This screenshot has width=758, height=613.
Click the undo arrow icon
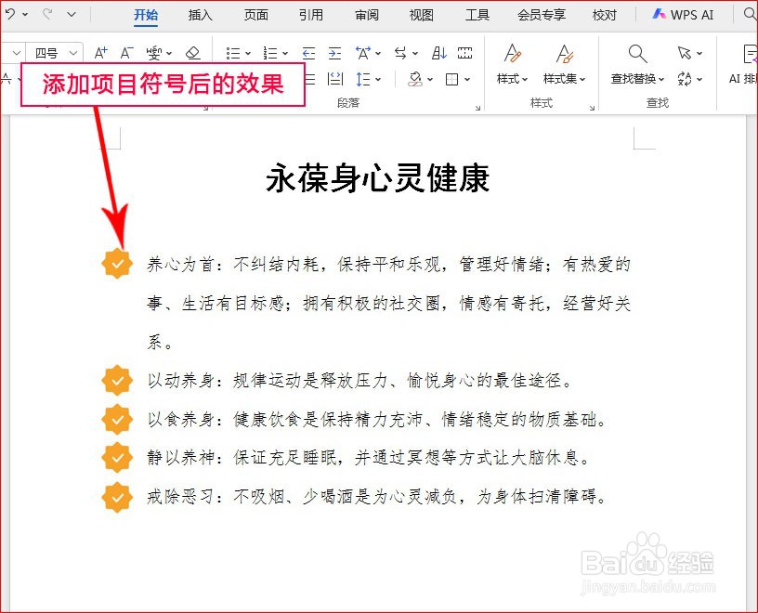[x=9, y=13]
